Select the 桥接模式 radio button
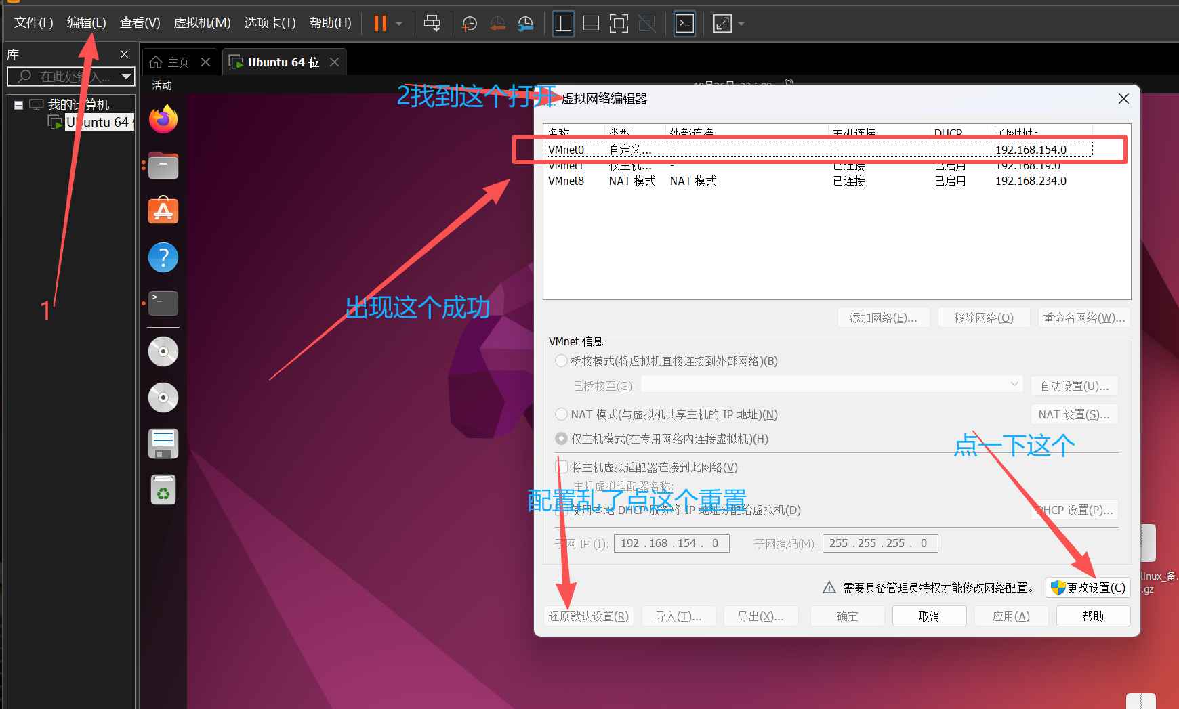The width and height of the screenshot is (1179, 709). click(x=561, y=361)
